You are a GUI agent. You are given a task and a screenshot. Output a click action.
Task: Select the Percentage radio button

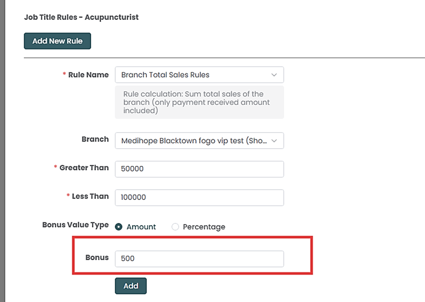175,227
